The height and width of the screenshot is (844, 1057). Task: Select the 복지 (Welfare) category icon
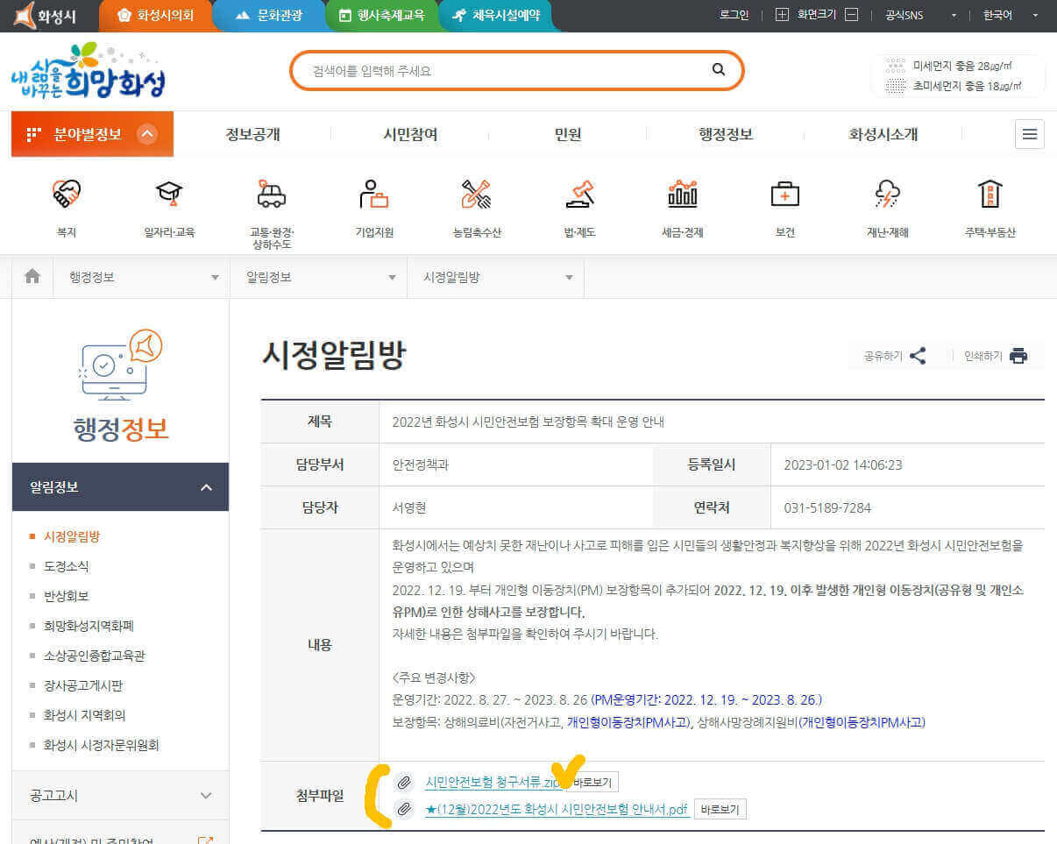(66, 193)
